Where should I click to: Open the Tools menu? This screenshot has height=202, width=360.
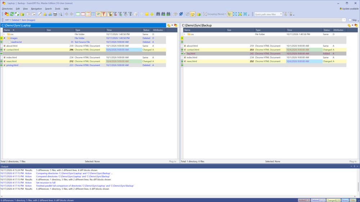[58, 9]
